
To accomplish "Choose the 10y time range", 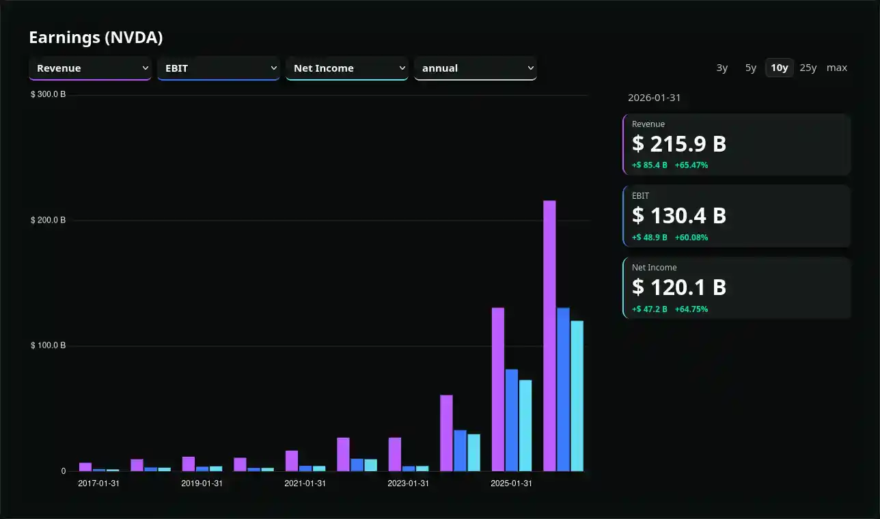I will 780,68.
